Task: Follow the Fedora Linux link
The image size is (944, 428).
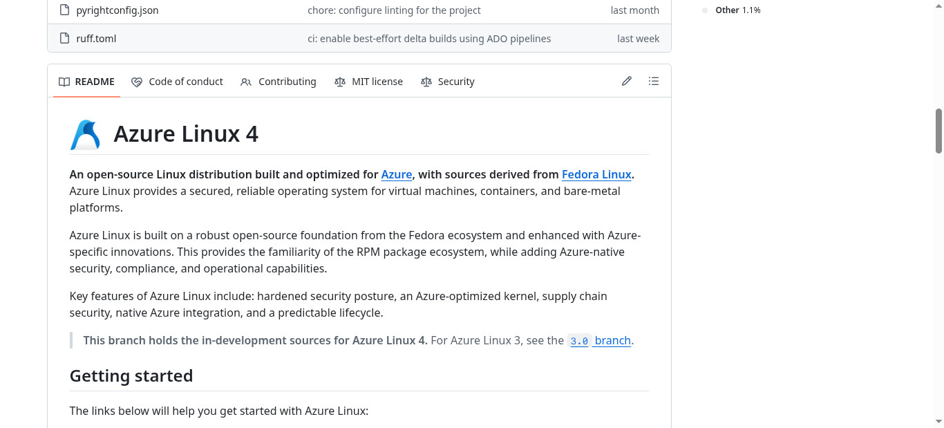Action: coord(596,174)
